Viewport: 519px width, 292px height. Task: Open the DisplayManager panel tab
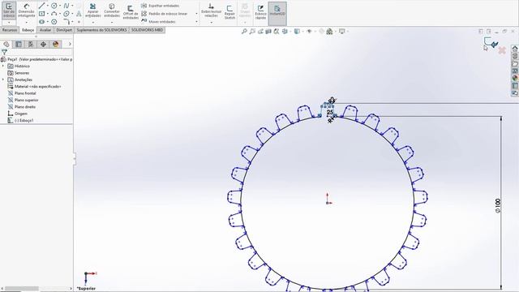click(x=56, y=44)
